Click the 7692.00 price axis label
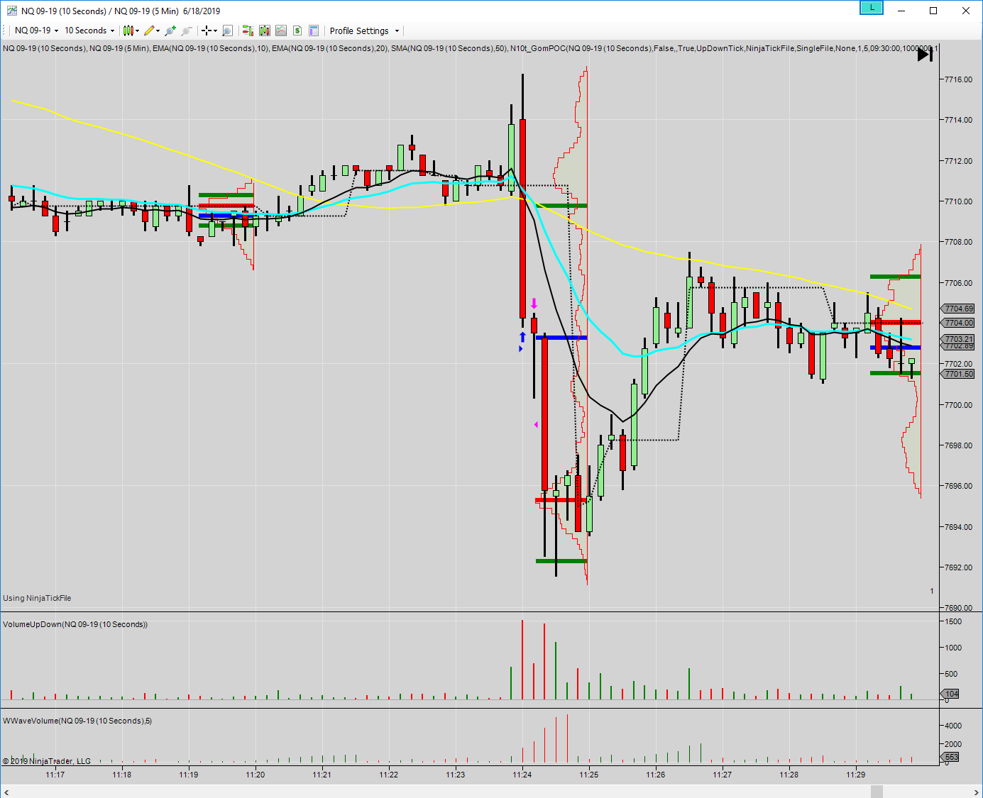Screen dimensions: 983x798 click(958, 567)
